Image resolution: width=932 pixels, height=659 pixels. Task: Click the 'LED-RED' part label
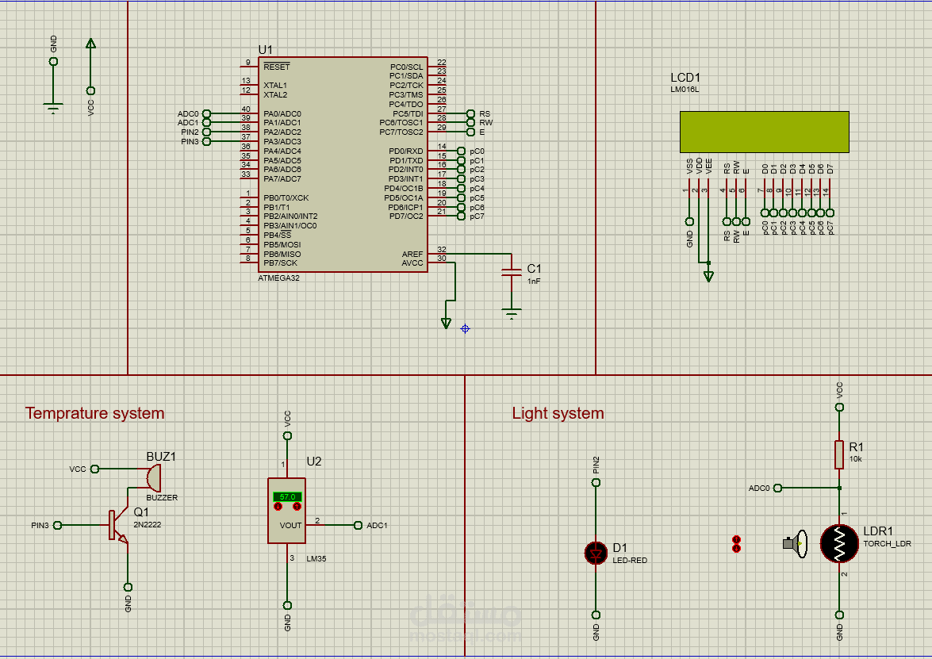pos(630,561)
